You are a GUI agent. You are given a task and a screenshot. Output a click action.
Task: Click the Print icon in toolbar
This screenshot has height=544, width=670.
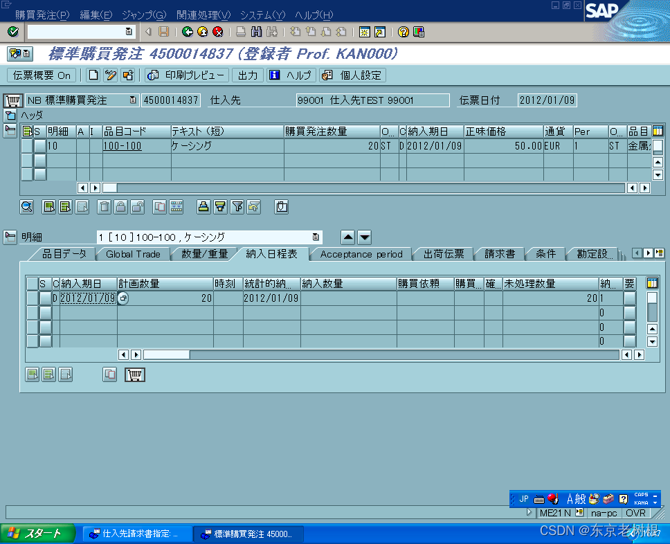click(241, 32)
